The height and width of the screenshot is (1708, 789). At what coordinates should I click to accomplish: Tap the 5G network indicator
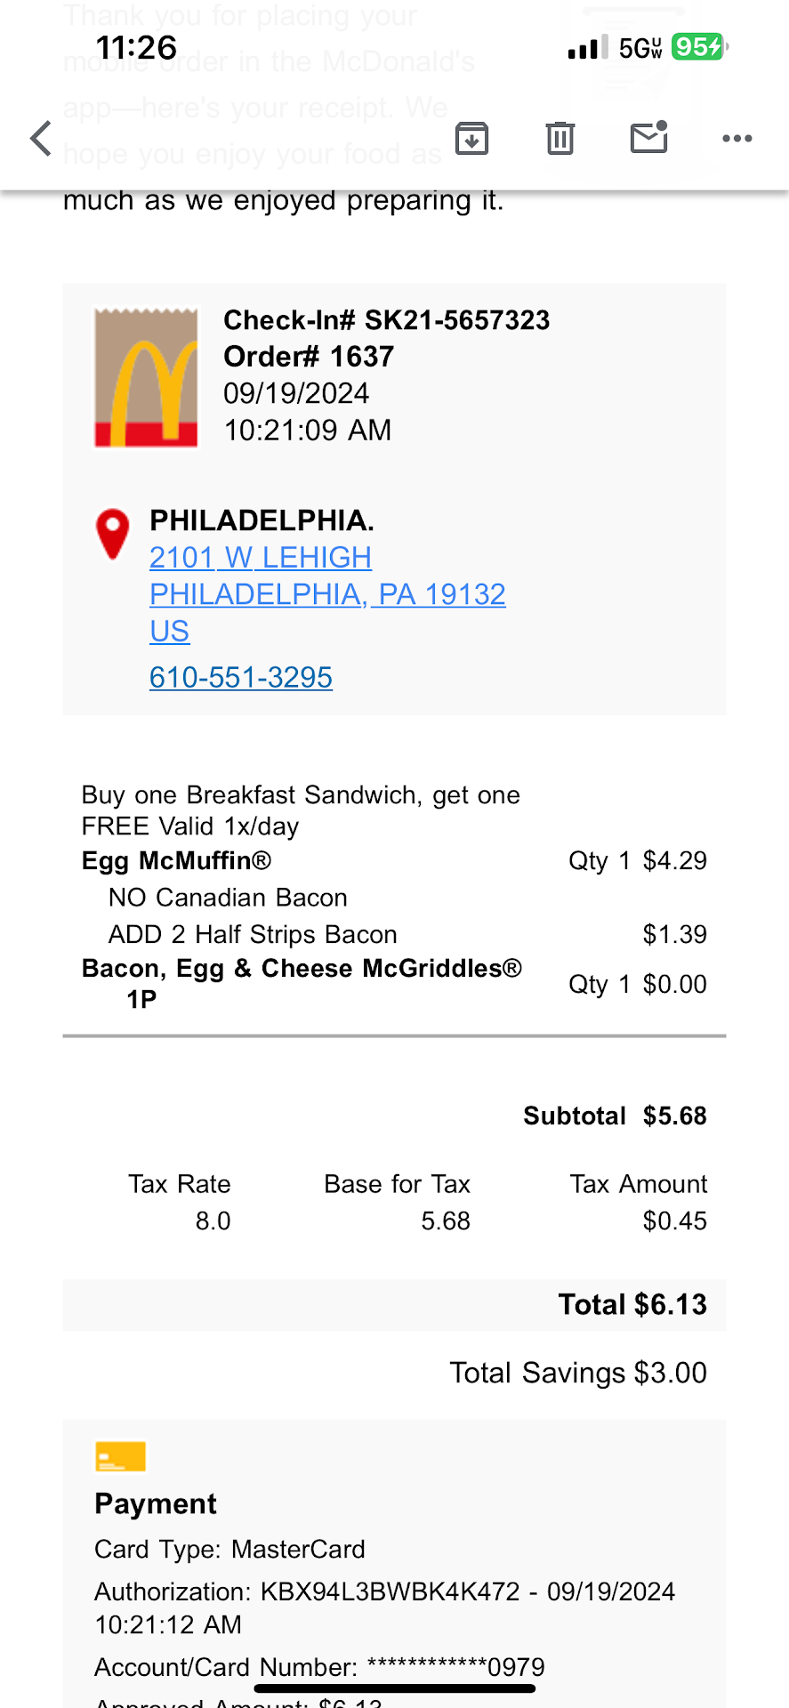click(640, 48)
